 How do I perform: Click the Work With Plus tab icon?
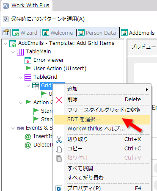[x=6, y=6]
